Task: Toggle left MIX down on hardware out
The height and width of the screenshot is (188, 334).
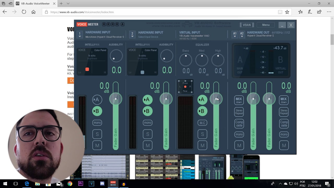Action: click(239, 100)
